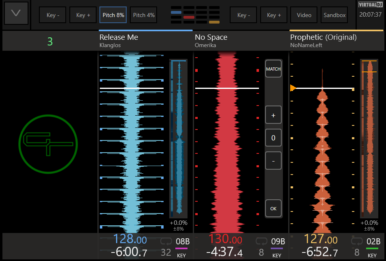Click the +0.0% pitch value under Prophetic
This screenshot has width=386, height=261.
point(369,223)
